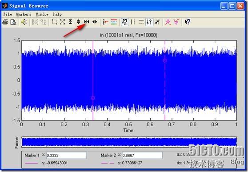Click the Zoom Out Y icon
The image size is (248, 172).
[79, 22]
